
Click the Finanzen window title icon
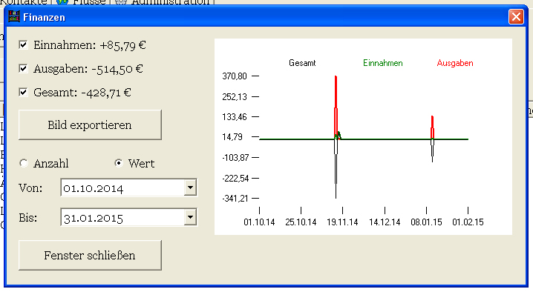14,16
